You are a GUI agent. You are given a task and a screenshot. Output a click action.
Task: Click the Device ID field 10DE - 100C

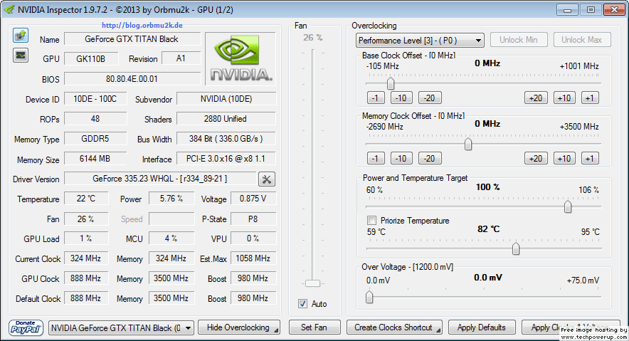coord(95,99)
